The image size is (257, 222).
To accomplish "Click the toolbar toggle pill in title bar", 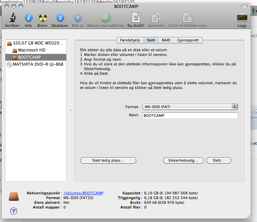I will (244, 6).
